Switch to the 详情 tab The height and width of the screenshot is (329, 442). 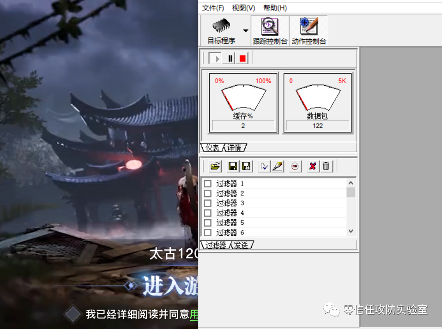[235, 148]
